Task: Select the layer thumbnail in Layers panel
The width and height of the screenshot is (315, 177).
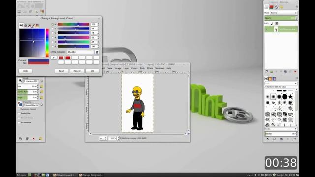Action: pyautogui.click(x=276, y=29)
